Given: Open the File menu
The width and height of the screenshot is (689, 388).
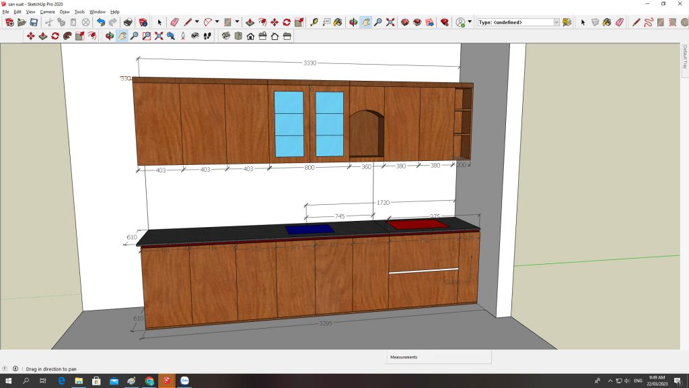Looking at the screenshot, I should pos(5,12).
